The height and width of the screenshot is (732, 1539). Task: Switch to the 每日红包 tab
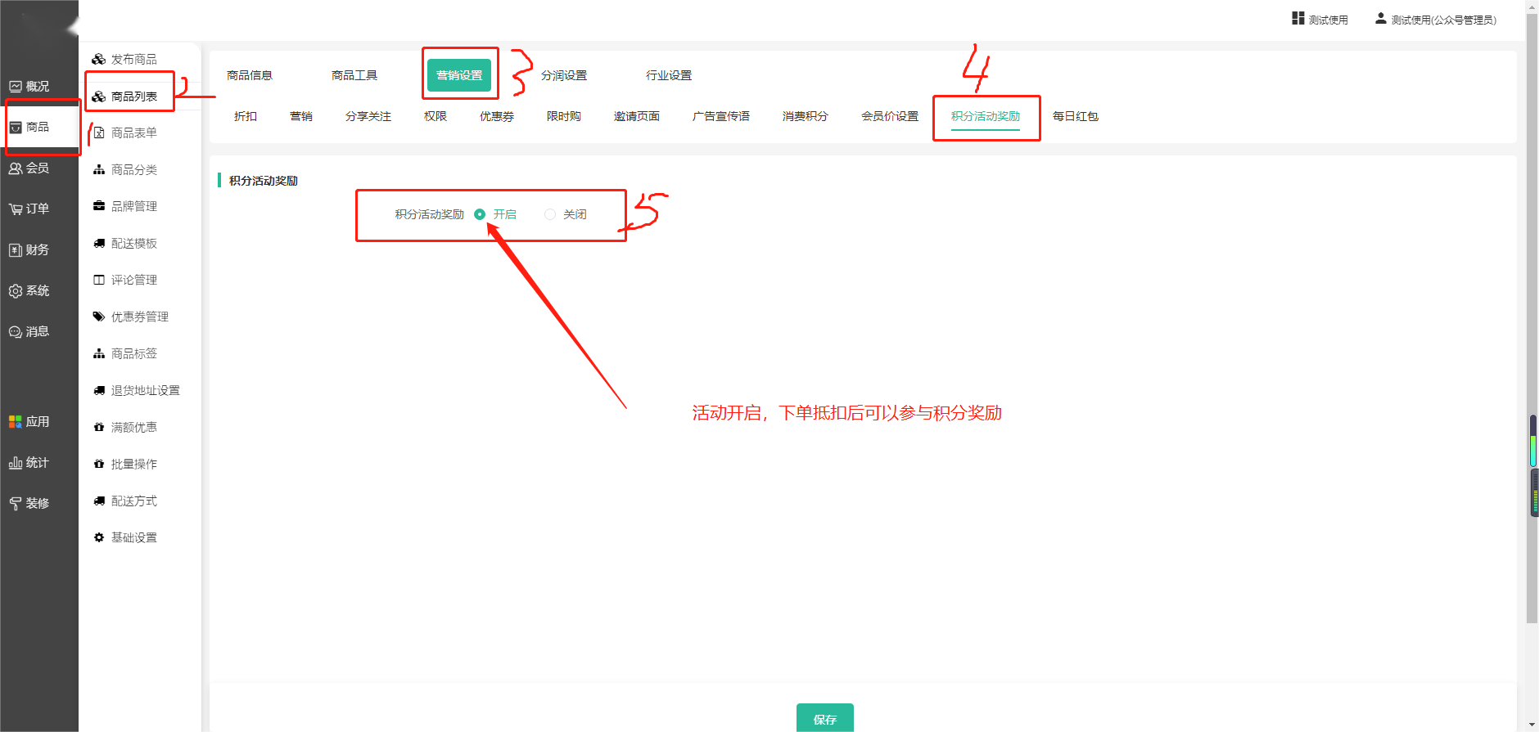[1075, 116]
